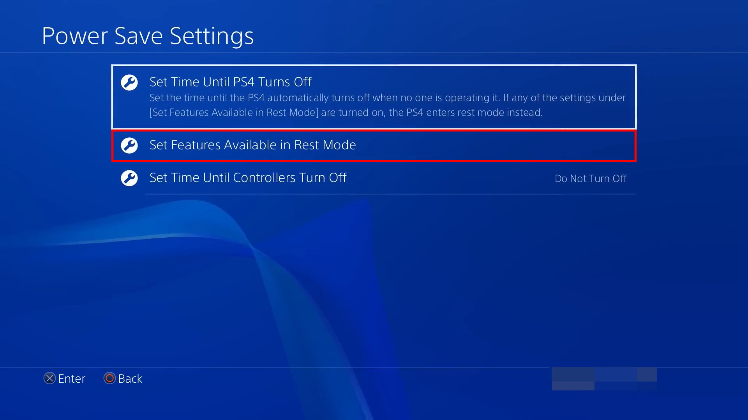
Task: Navigate to Set Features Available in Rest Mode
Action: (x=374, y=145)
